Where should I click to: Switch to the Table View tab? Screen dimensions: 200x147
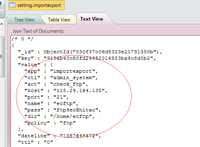click(59, 20)
